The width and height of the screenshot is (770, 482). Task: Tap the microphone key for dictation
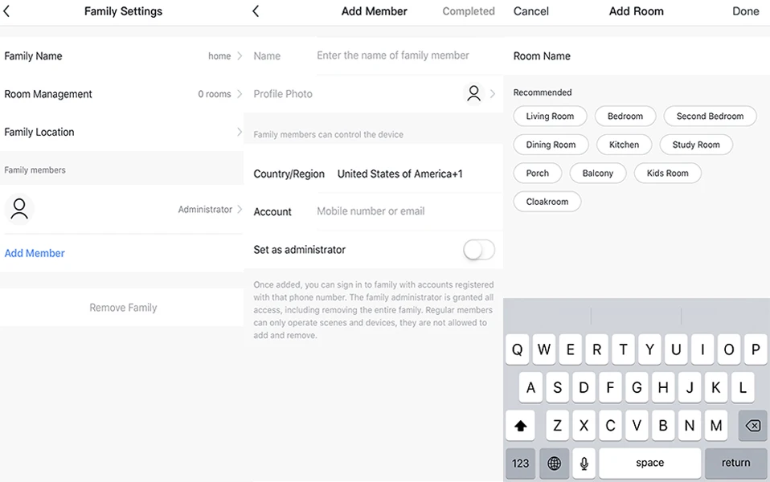point(584,463)
